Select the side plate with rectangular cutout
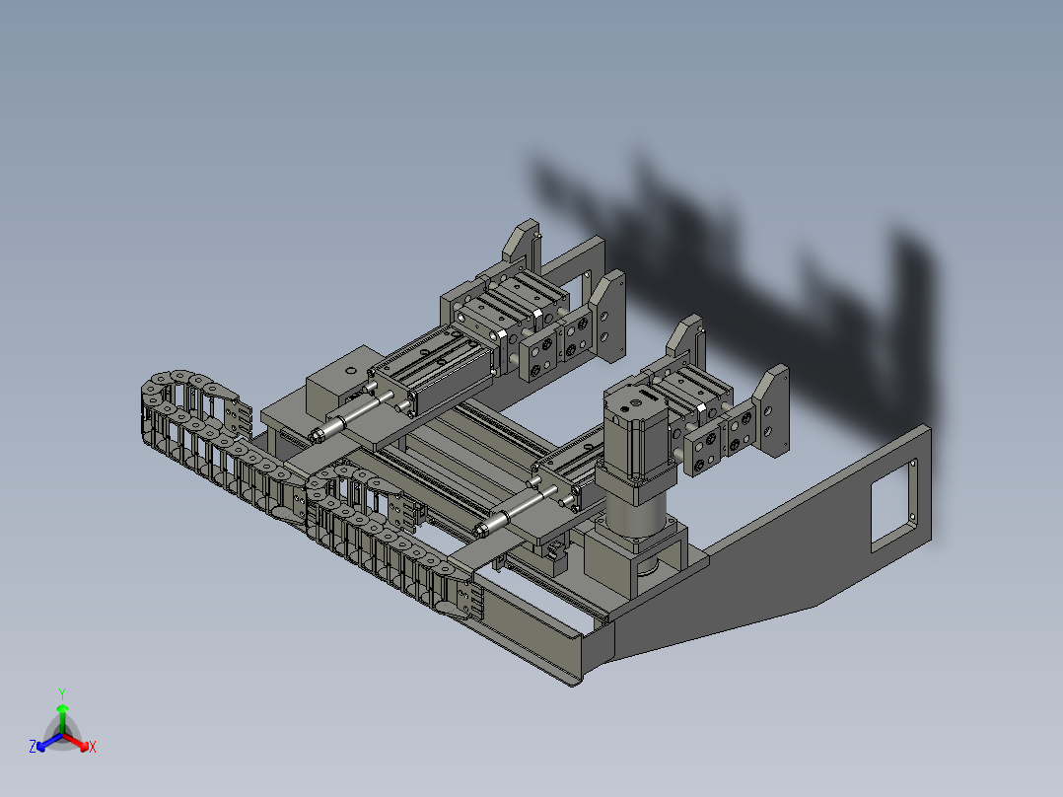Screen dimensions: 1063x797 click(766, 543)
